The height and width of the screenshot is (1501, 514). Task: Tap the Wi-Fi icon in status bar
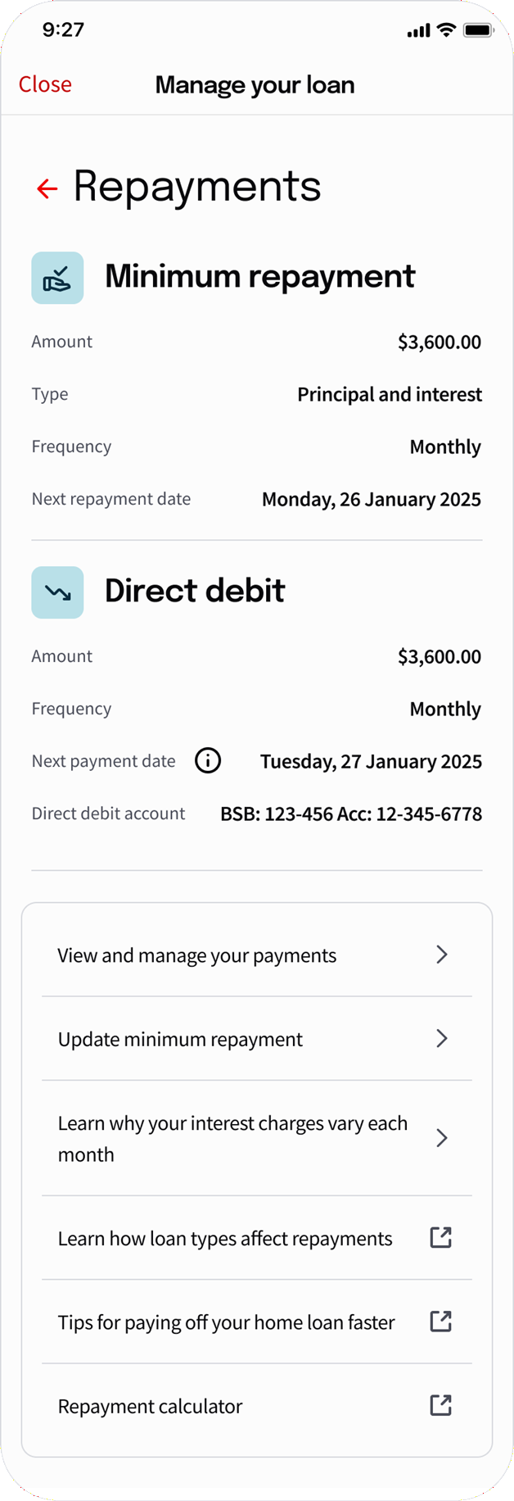pyautogui.click(x=446, y=30)
